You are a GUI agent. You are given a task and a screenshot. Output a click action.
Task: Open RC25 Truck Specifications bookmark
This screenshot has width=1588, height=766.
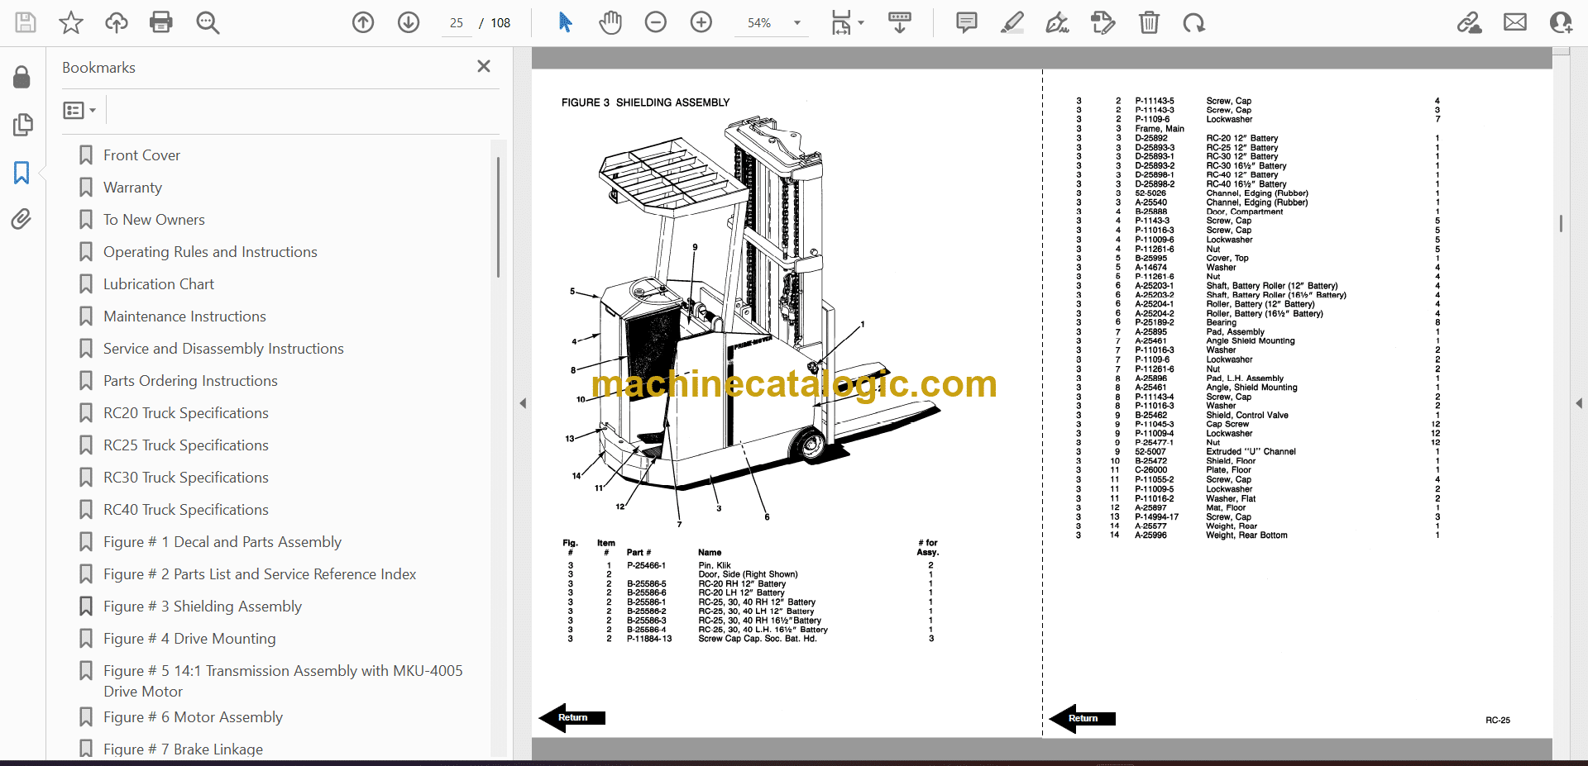pyautogui.click(x=185, y=445)
